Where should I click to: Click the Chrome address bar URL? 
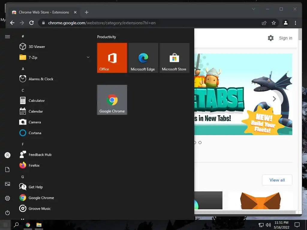[102, 23]
